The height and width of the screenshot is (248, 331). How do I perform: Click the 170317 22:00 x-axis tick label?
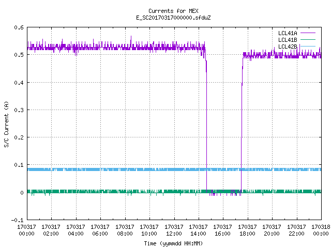[296, 230]
